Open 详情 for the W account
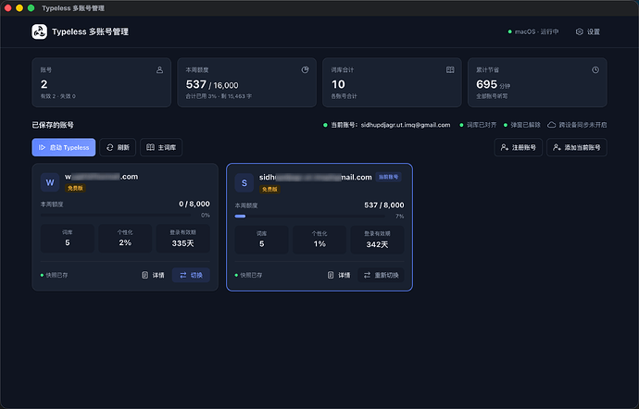This screenshot has width=639, height=409. pos(153,275)
